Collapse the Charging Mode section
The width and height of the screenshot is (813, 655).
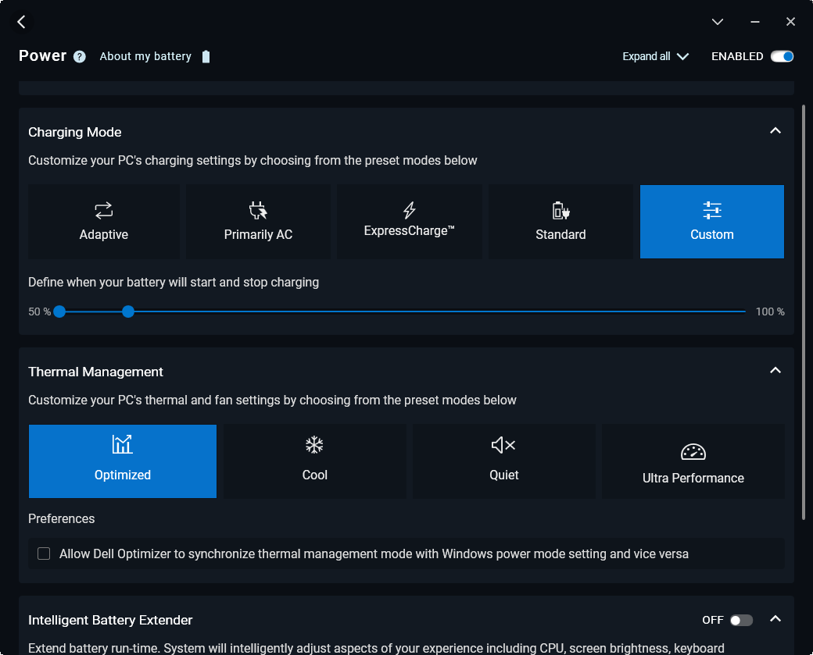click(x=775, y=131)
